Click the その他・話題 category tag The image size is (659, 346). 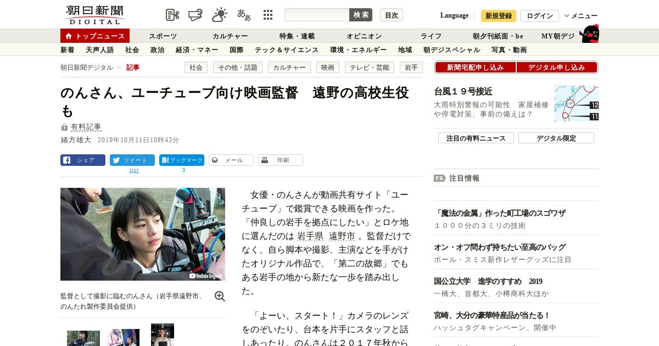(238, 68)
